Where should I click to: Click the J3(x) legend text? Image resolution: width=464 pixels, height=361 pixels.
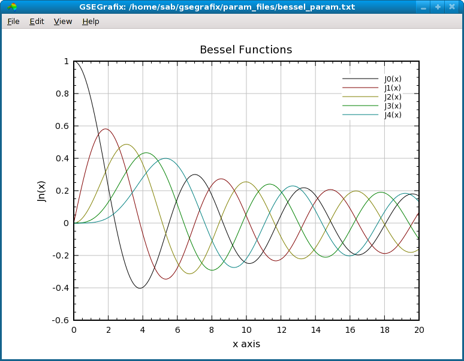pyautogui.click(x=393, y=106)
